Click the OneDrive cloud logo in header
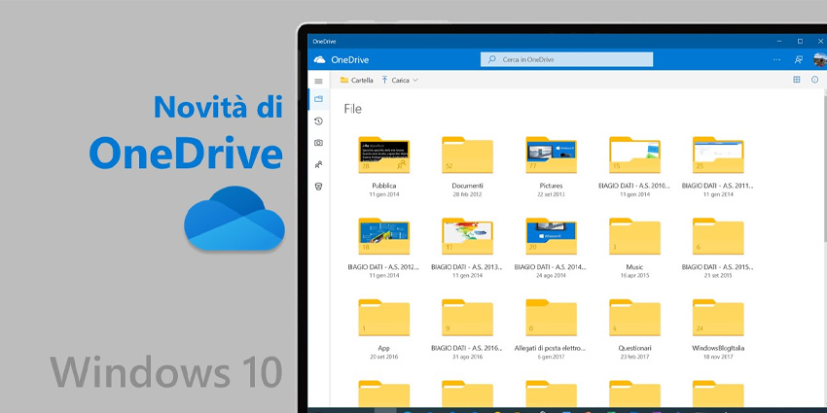The height and width of the screenshot is (413, 827). click(x=320, y=59)
